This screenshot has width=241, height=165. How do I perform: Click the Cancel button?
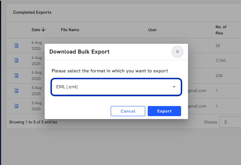tap(128, 111)
